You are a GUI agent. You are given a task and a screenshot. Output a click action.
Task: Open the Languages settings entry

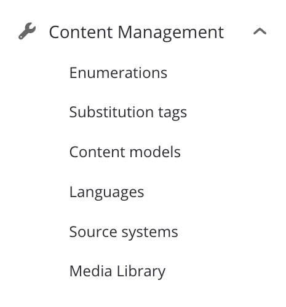pyautogui.click(x=106, y=192)
